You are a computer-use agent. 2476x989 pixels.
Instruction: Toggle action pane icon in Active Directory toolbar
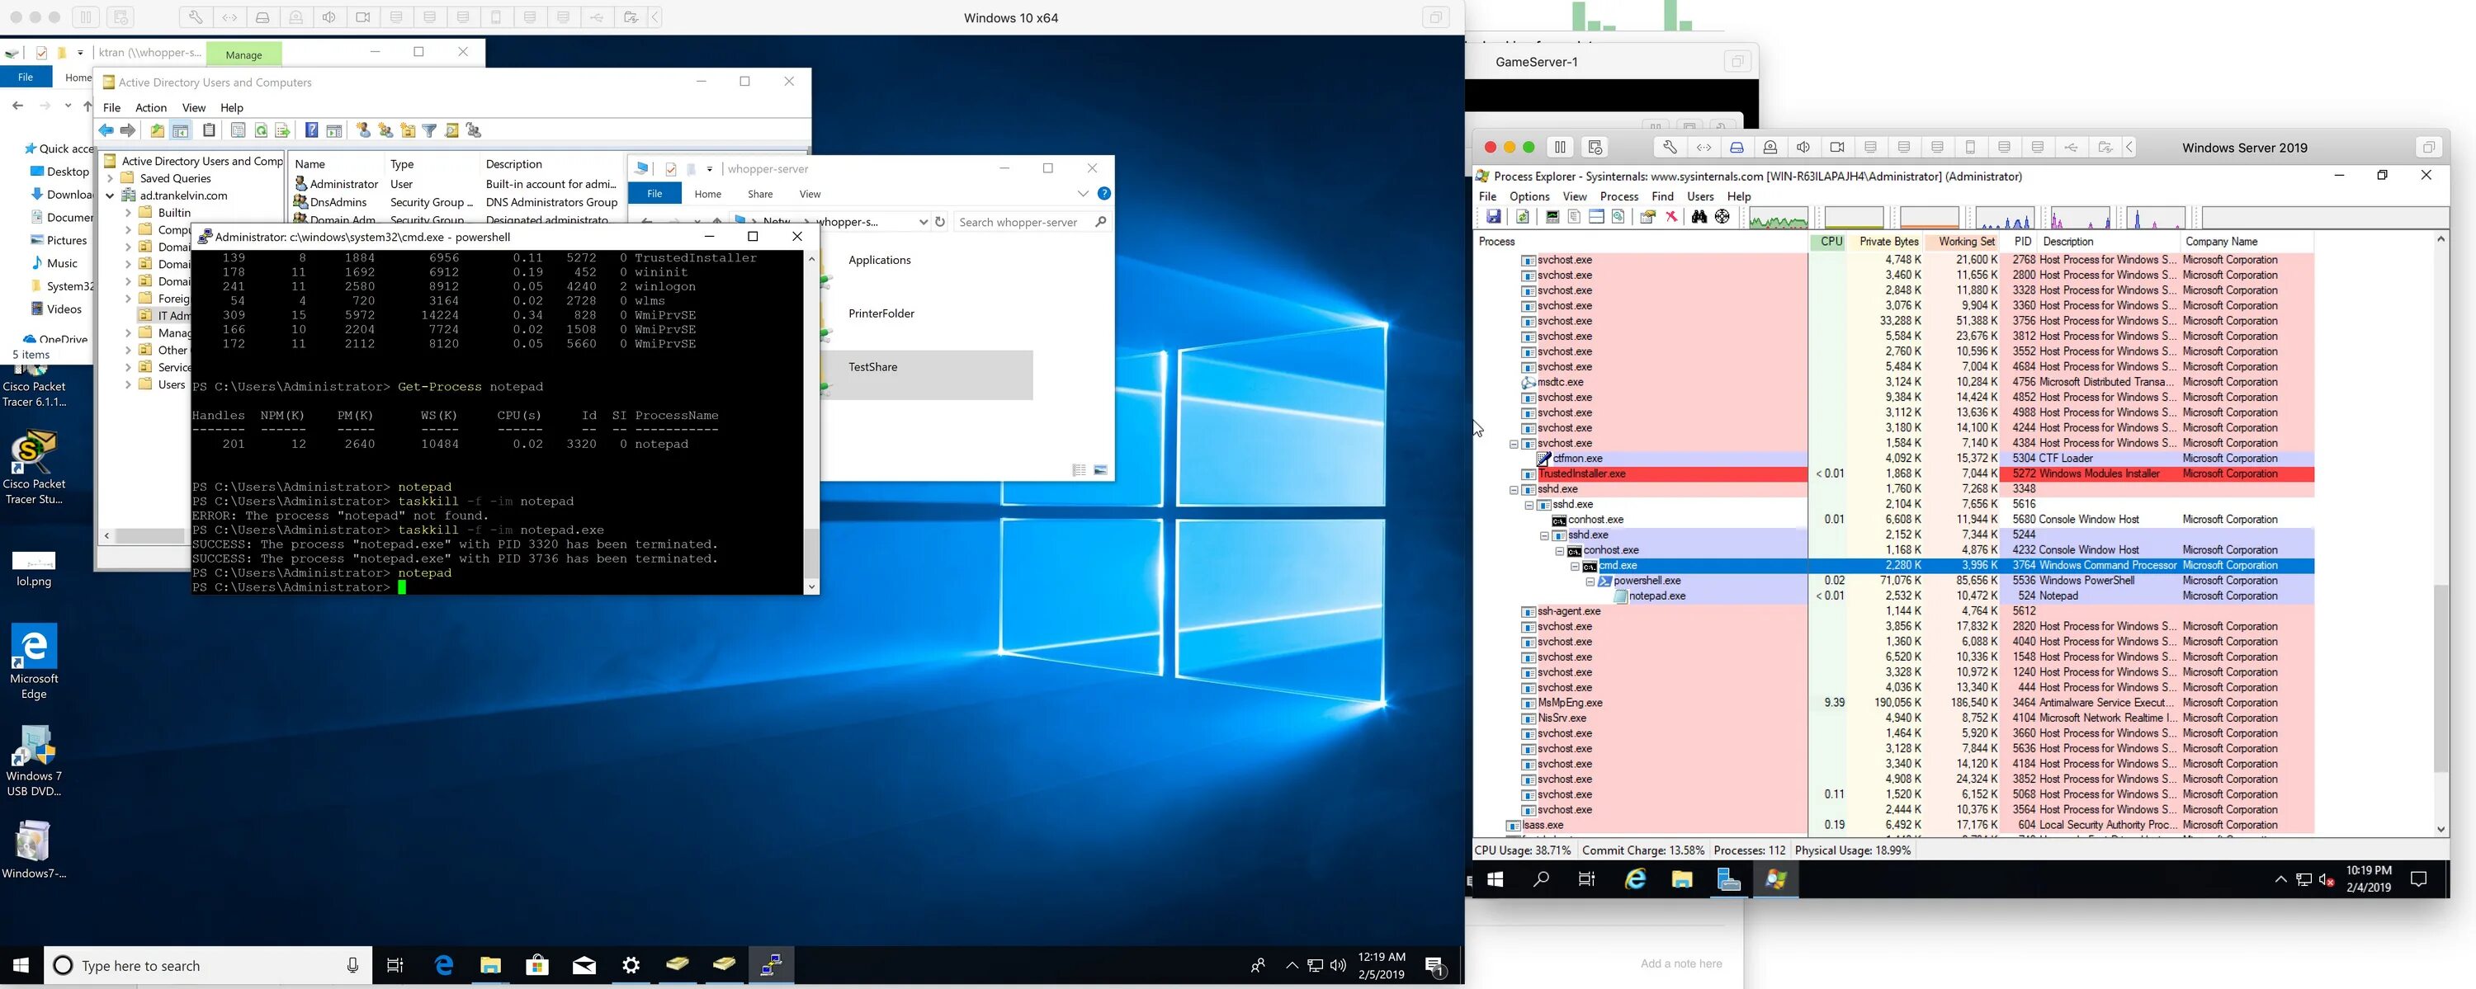click(x=333, y=130)
